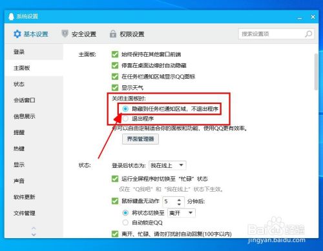Screen dimensions: 323x251
Task: Open 会话窗口 settings in sidebar
Action: 34,100
